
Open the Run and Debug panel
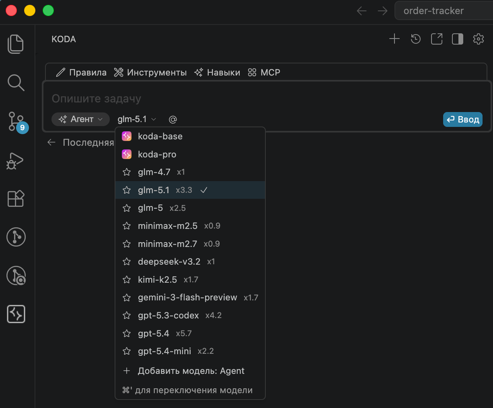(16, 161)
